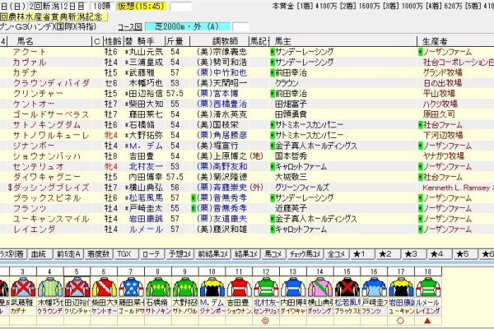Image resolution: width=494 pixels, height=329 pixels.
Task: Click the ○ prediction mark under horse 17
Action: point(400,321)
